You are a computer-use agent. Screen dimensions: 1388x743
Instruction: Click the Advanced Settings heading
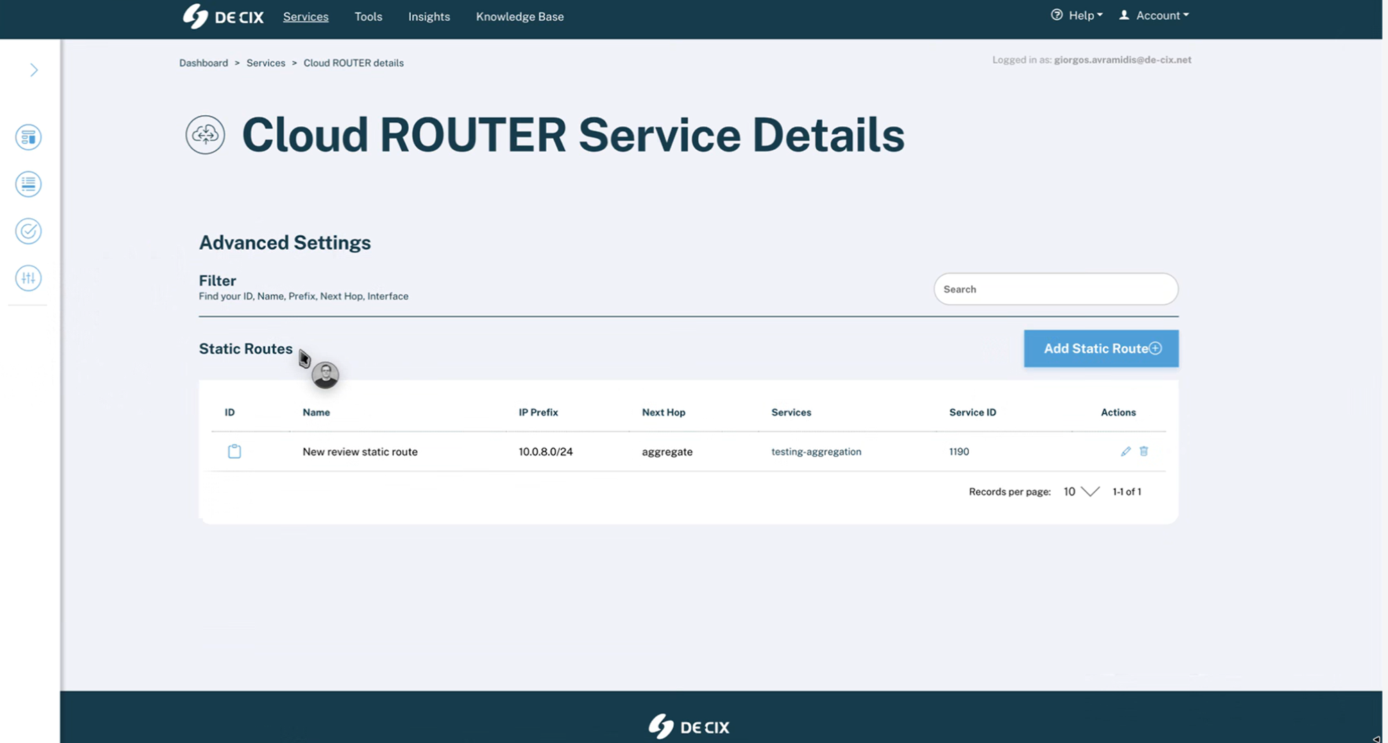pyautogui.click(x=285, y=243)
